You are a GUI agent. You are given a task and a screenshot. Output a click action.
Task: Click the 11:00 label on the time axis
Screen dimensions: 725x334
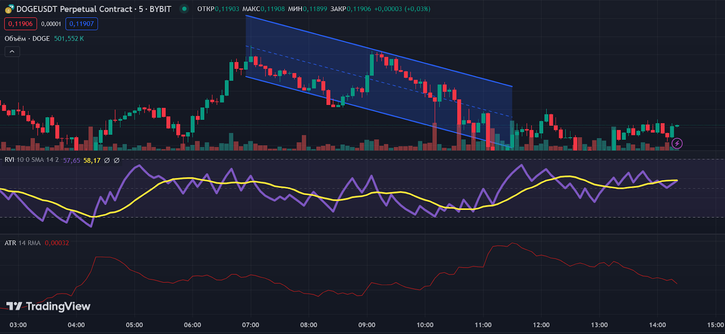(x=483, y=325)
